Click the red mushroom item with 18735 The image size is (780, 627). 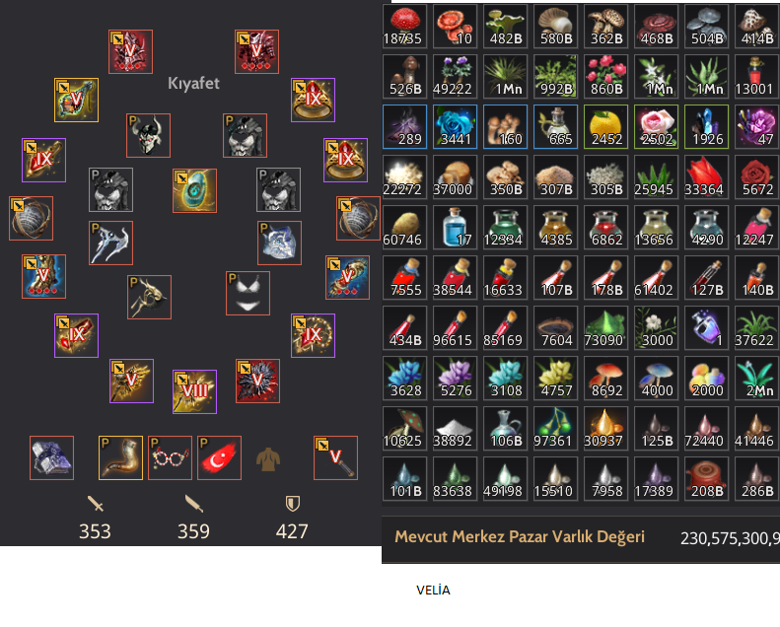pos(405,26)
